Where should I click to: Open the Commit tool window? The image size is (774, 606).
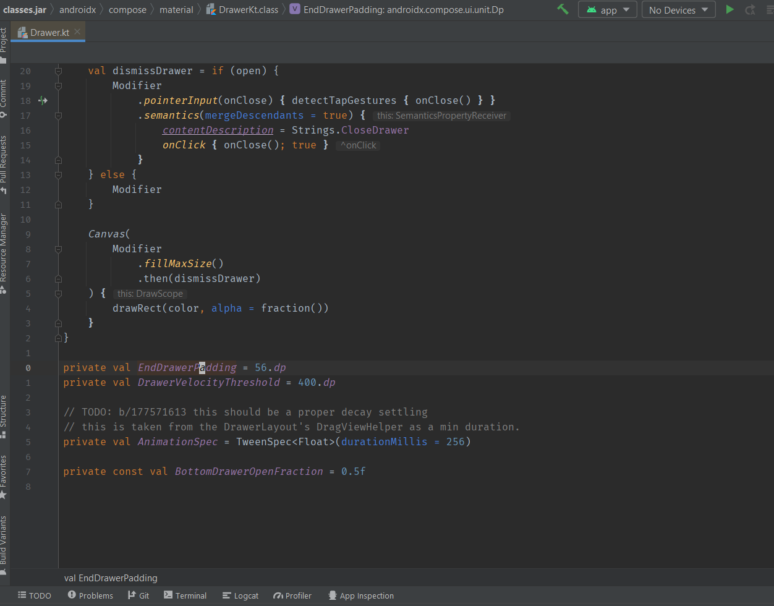coord(4,98)
